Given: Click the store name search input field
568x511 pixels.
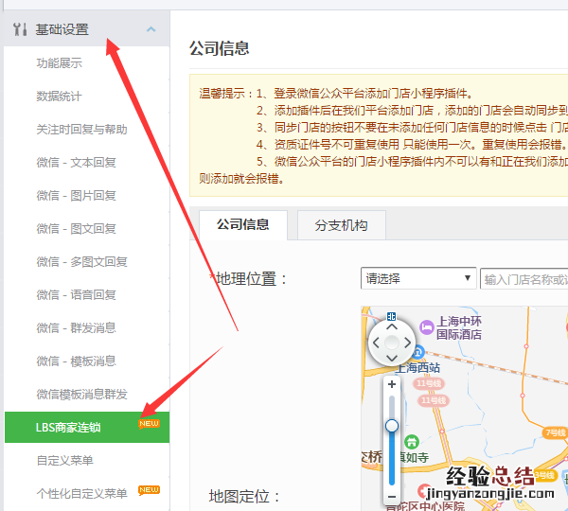Looking at the screenshot, I should (x=524, y=278).
